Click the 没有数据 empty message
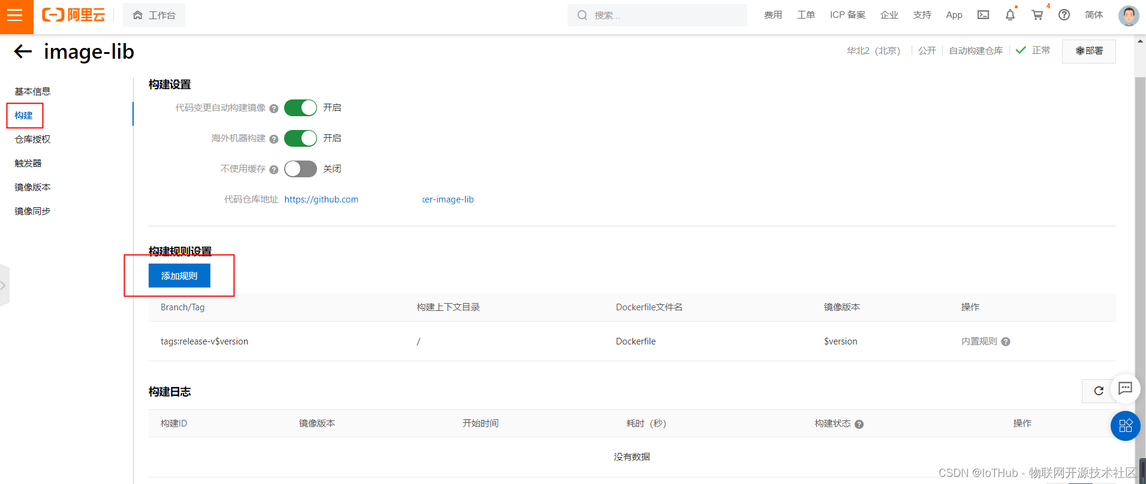The height and width of the screenshot is (484, 1146). 632,456
